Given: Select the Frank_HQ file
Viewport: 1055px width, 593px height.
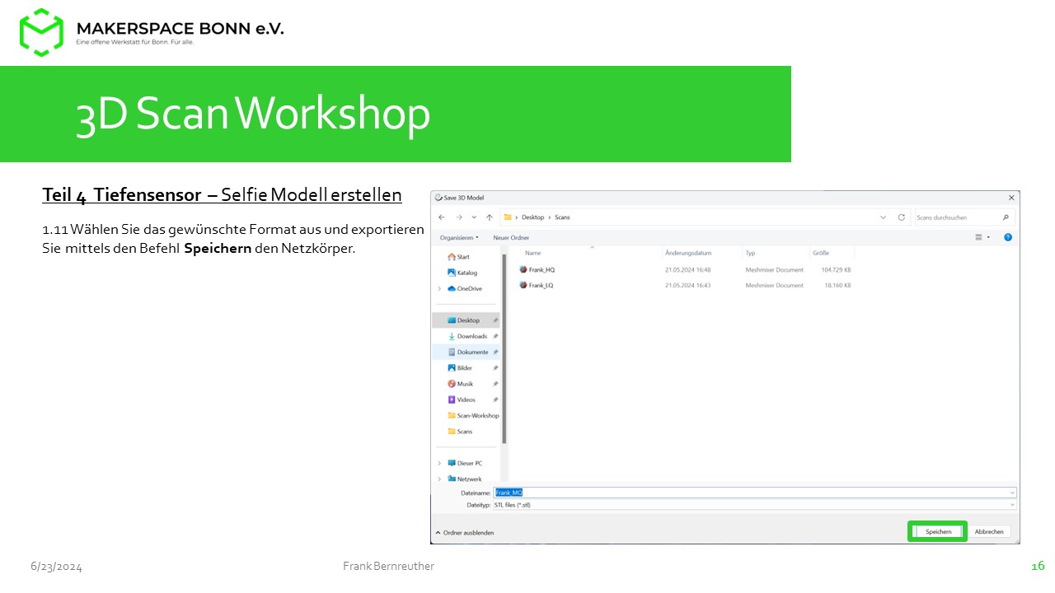Looking at the screenshot, I should [x=542, y=269].
